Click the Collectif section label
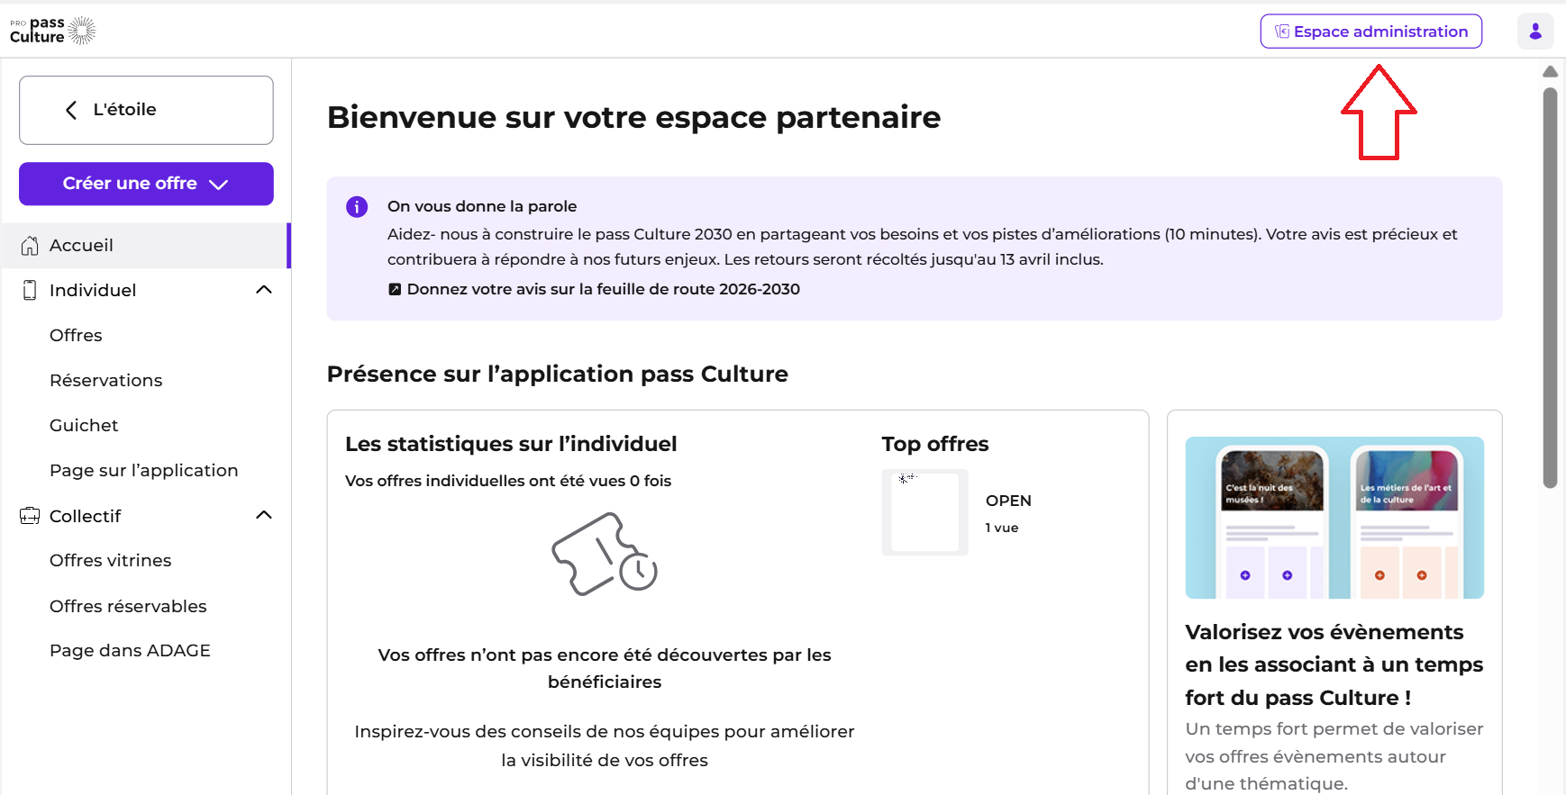 [85, 516]
